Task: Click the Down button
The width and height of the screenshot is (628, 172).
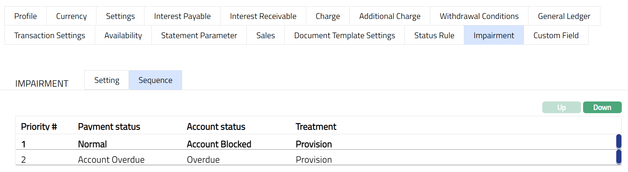Action: click(x=602, y=107)
